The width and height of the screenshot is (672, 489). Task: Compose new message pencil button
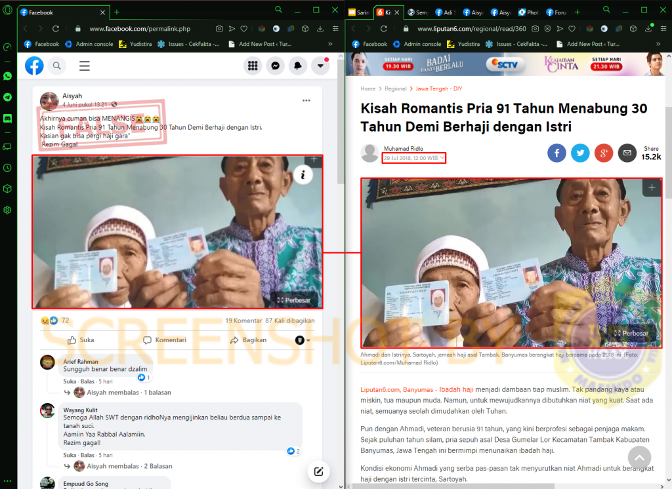coord(318,471)
